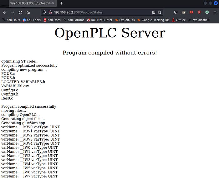The width and height of the screenshot is (219, 178).
Task: Click the __MW2 varType line
Action: pyautogui.click(x=31, y=135)
